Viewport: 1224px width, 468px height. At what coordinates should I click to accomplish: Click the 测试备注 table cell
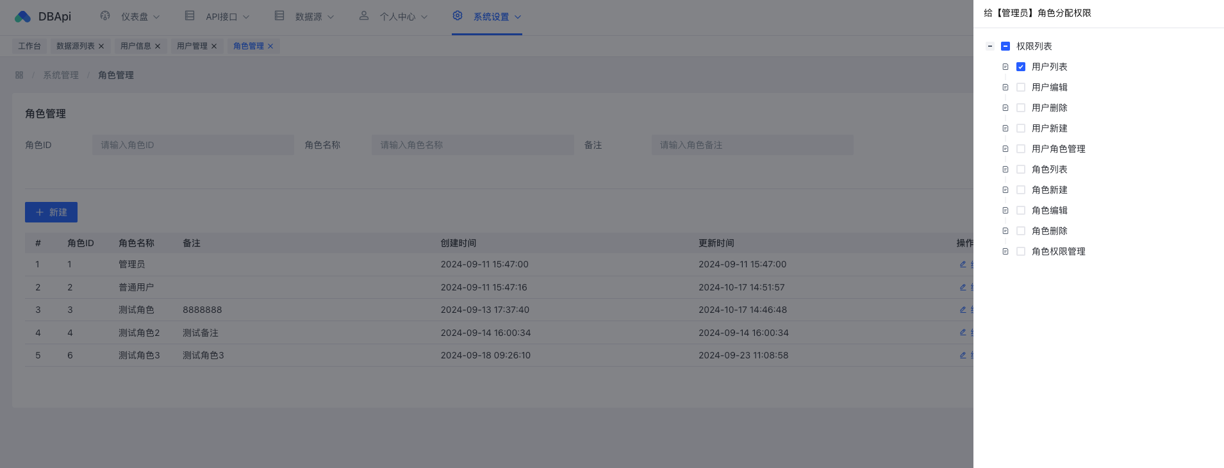pos(201,333)
